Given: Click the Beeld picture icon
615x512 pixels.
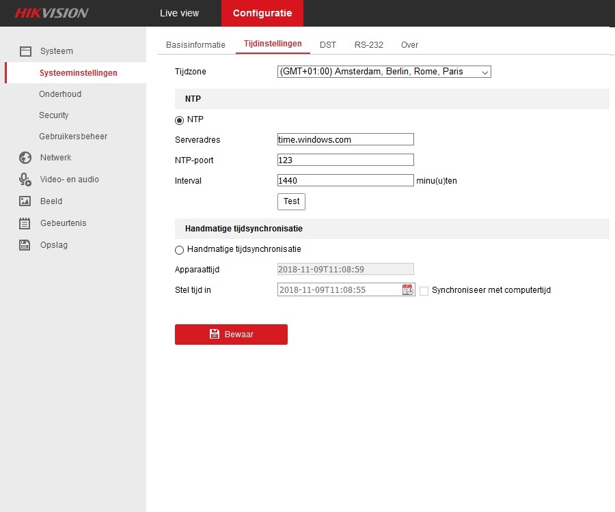Looking at the screenshot, I should point(25,201).
